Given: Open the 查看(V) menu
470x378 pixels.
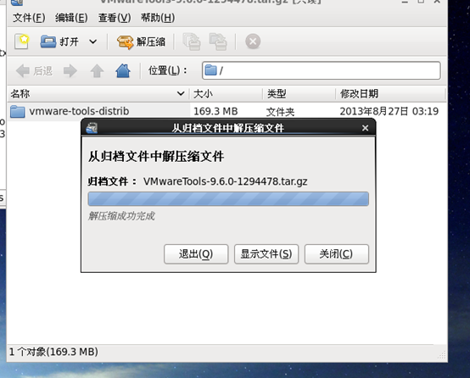Looking at the screenshot, I should click(x=115, y=18).
